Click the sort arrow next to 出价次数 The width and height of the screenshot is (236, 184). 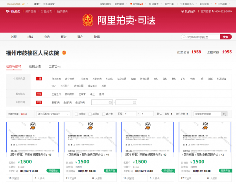coord(187,114)
